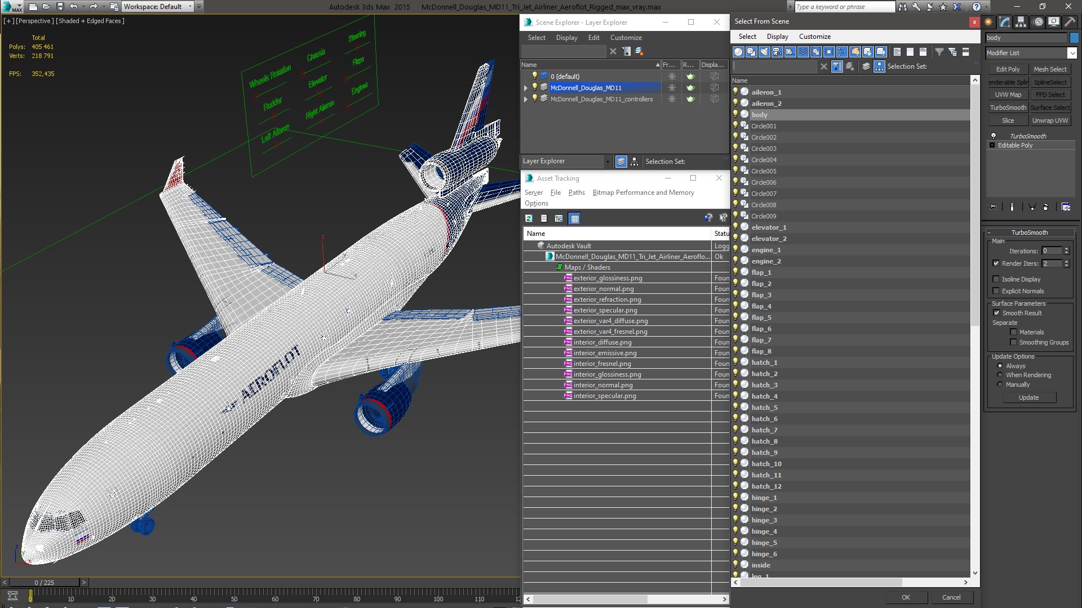Click Iterations spinner arrows
1082x608 pixels.
click(x=1066, y=251)
